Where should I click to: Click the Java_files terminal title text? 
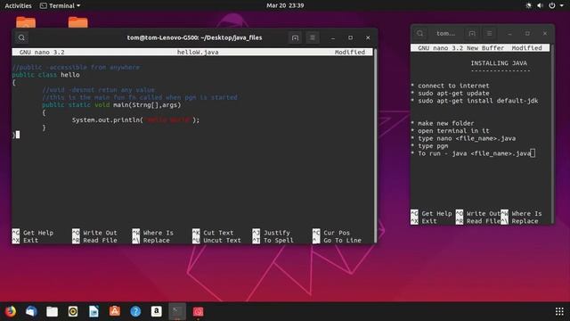tap(194, 37)
